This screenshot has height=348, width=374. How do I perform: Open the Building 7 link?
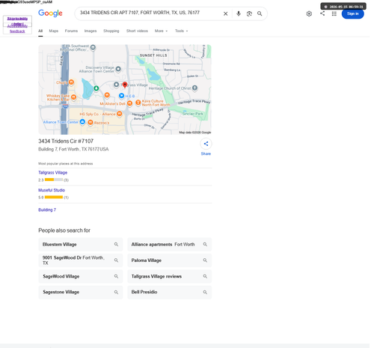[47, 210]
